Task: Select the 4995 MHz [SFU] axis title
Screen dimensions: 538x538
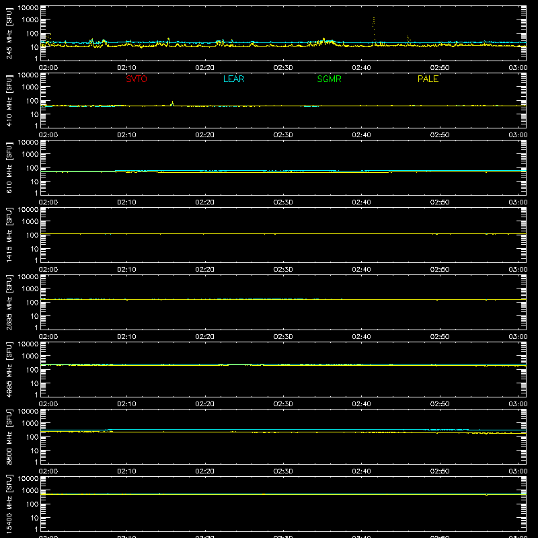Action: pyautogui.click(x=9, y=369)
